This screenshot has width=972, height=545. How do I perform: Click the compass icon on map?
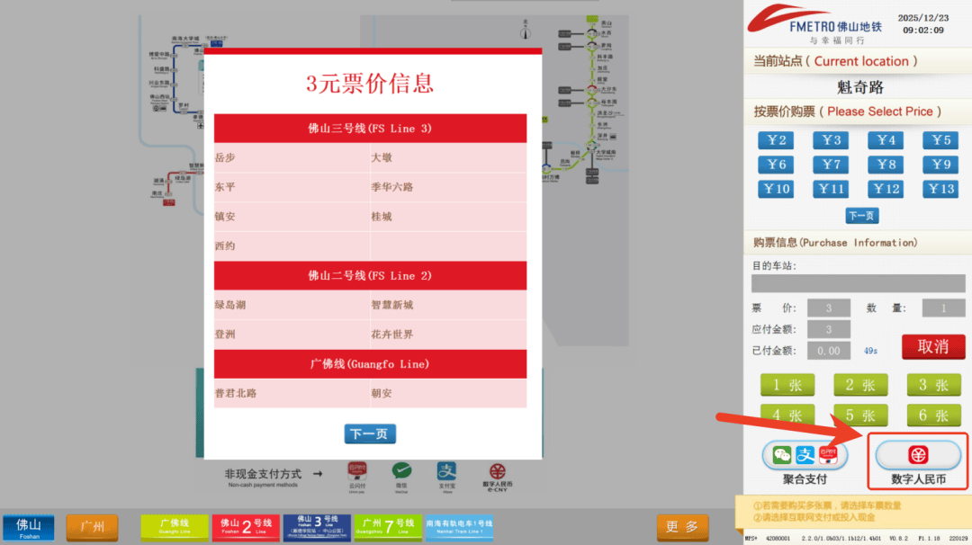click(x=525, y=31)
